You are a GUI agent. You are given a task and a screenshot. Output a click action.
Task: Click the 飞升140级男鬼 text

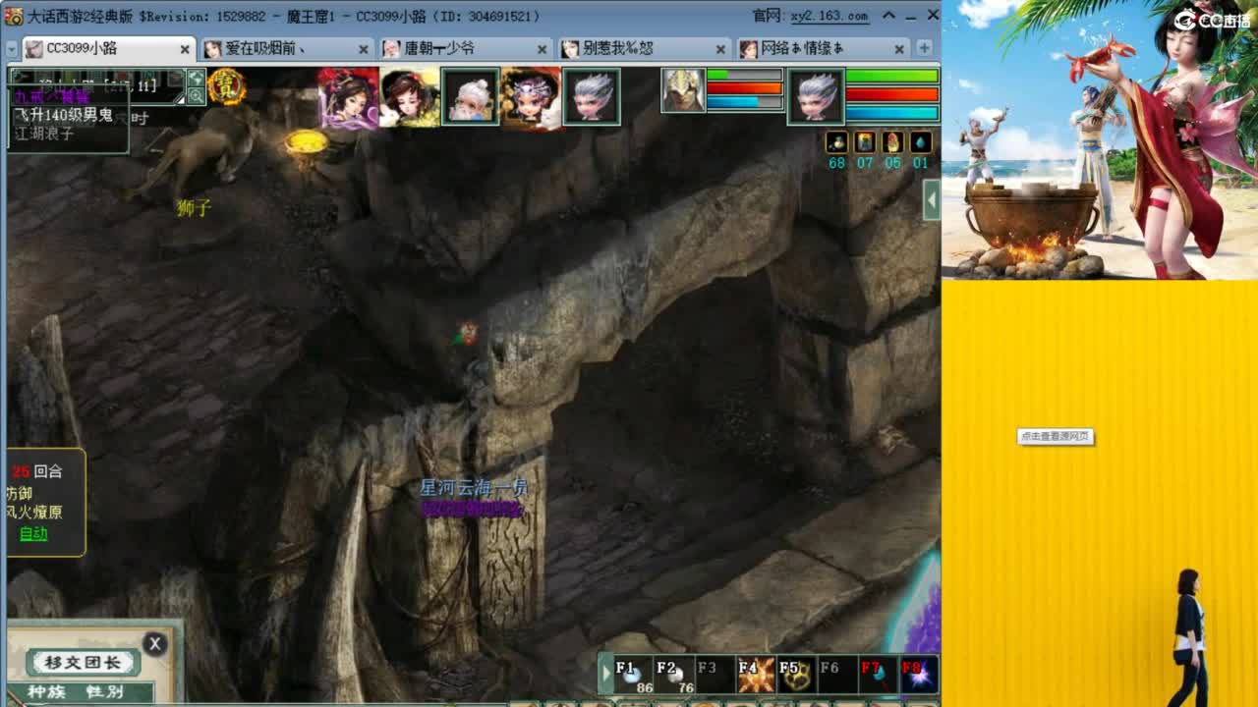click(63, 115)
